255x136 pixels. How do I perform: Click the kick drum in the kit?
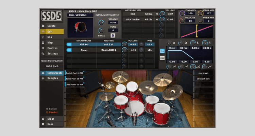point(135,108)
